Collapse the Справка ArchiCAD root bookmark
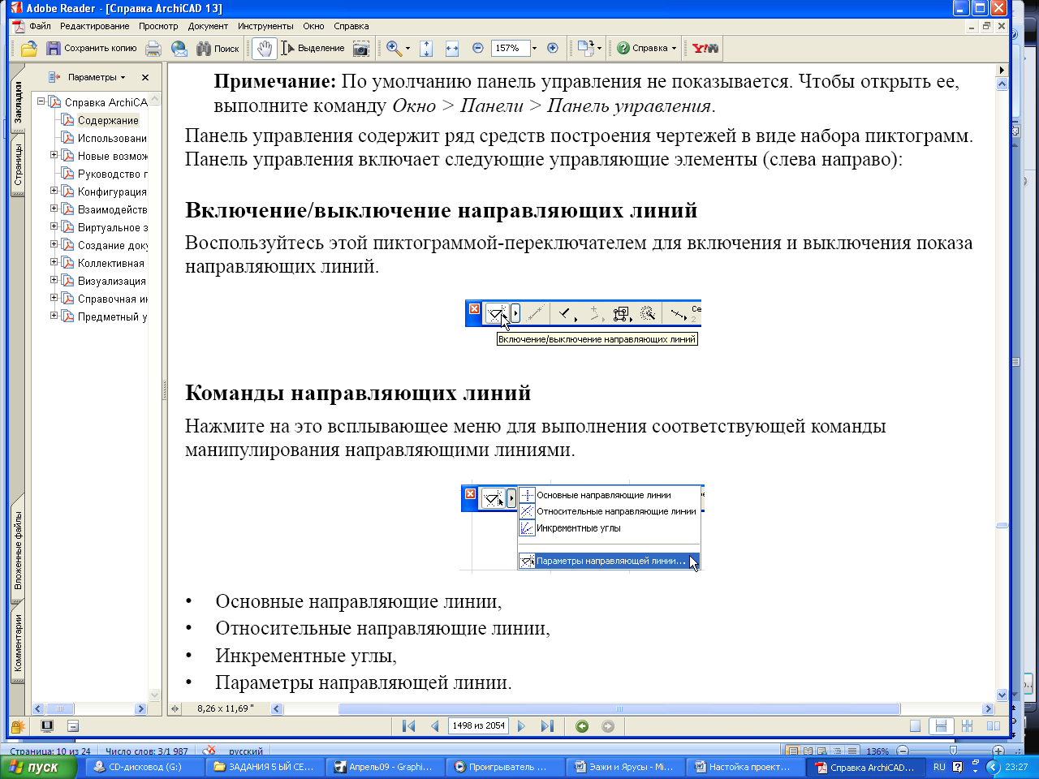This screenshot has height=779, width=1039. click(41, 101)
